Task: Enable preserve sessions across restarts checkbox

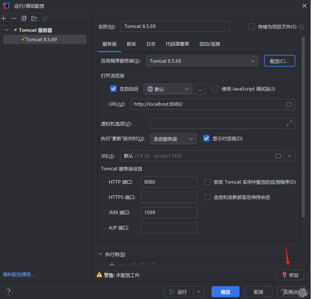Action: (207, 197)
